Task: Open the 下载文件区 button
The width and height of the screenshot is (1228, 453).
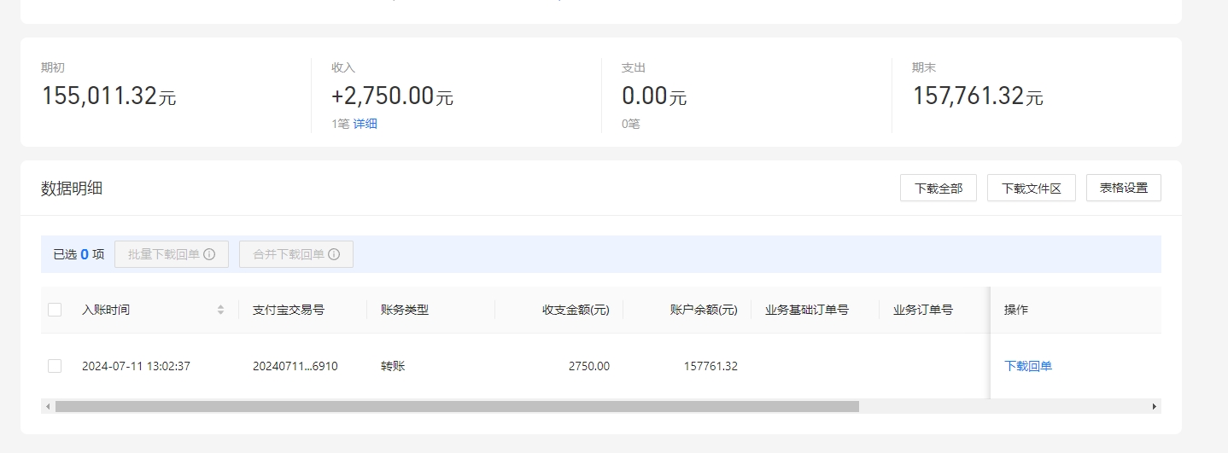Action: pyautogui.click(x=1031, y=188)
